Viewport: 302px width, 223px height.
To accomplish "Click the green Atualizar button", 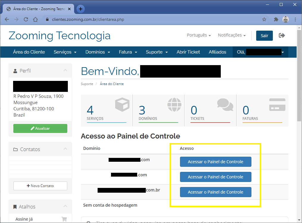I will tap(40, 128).
